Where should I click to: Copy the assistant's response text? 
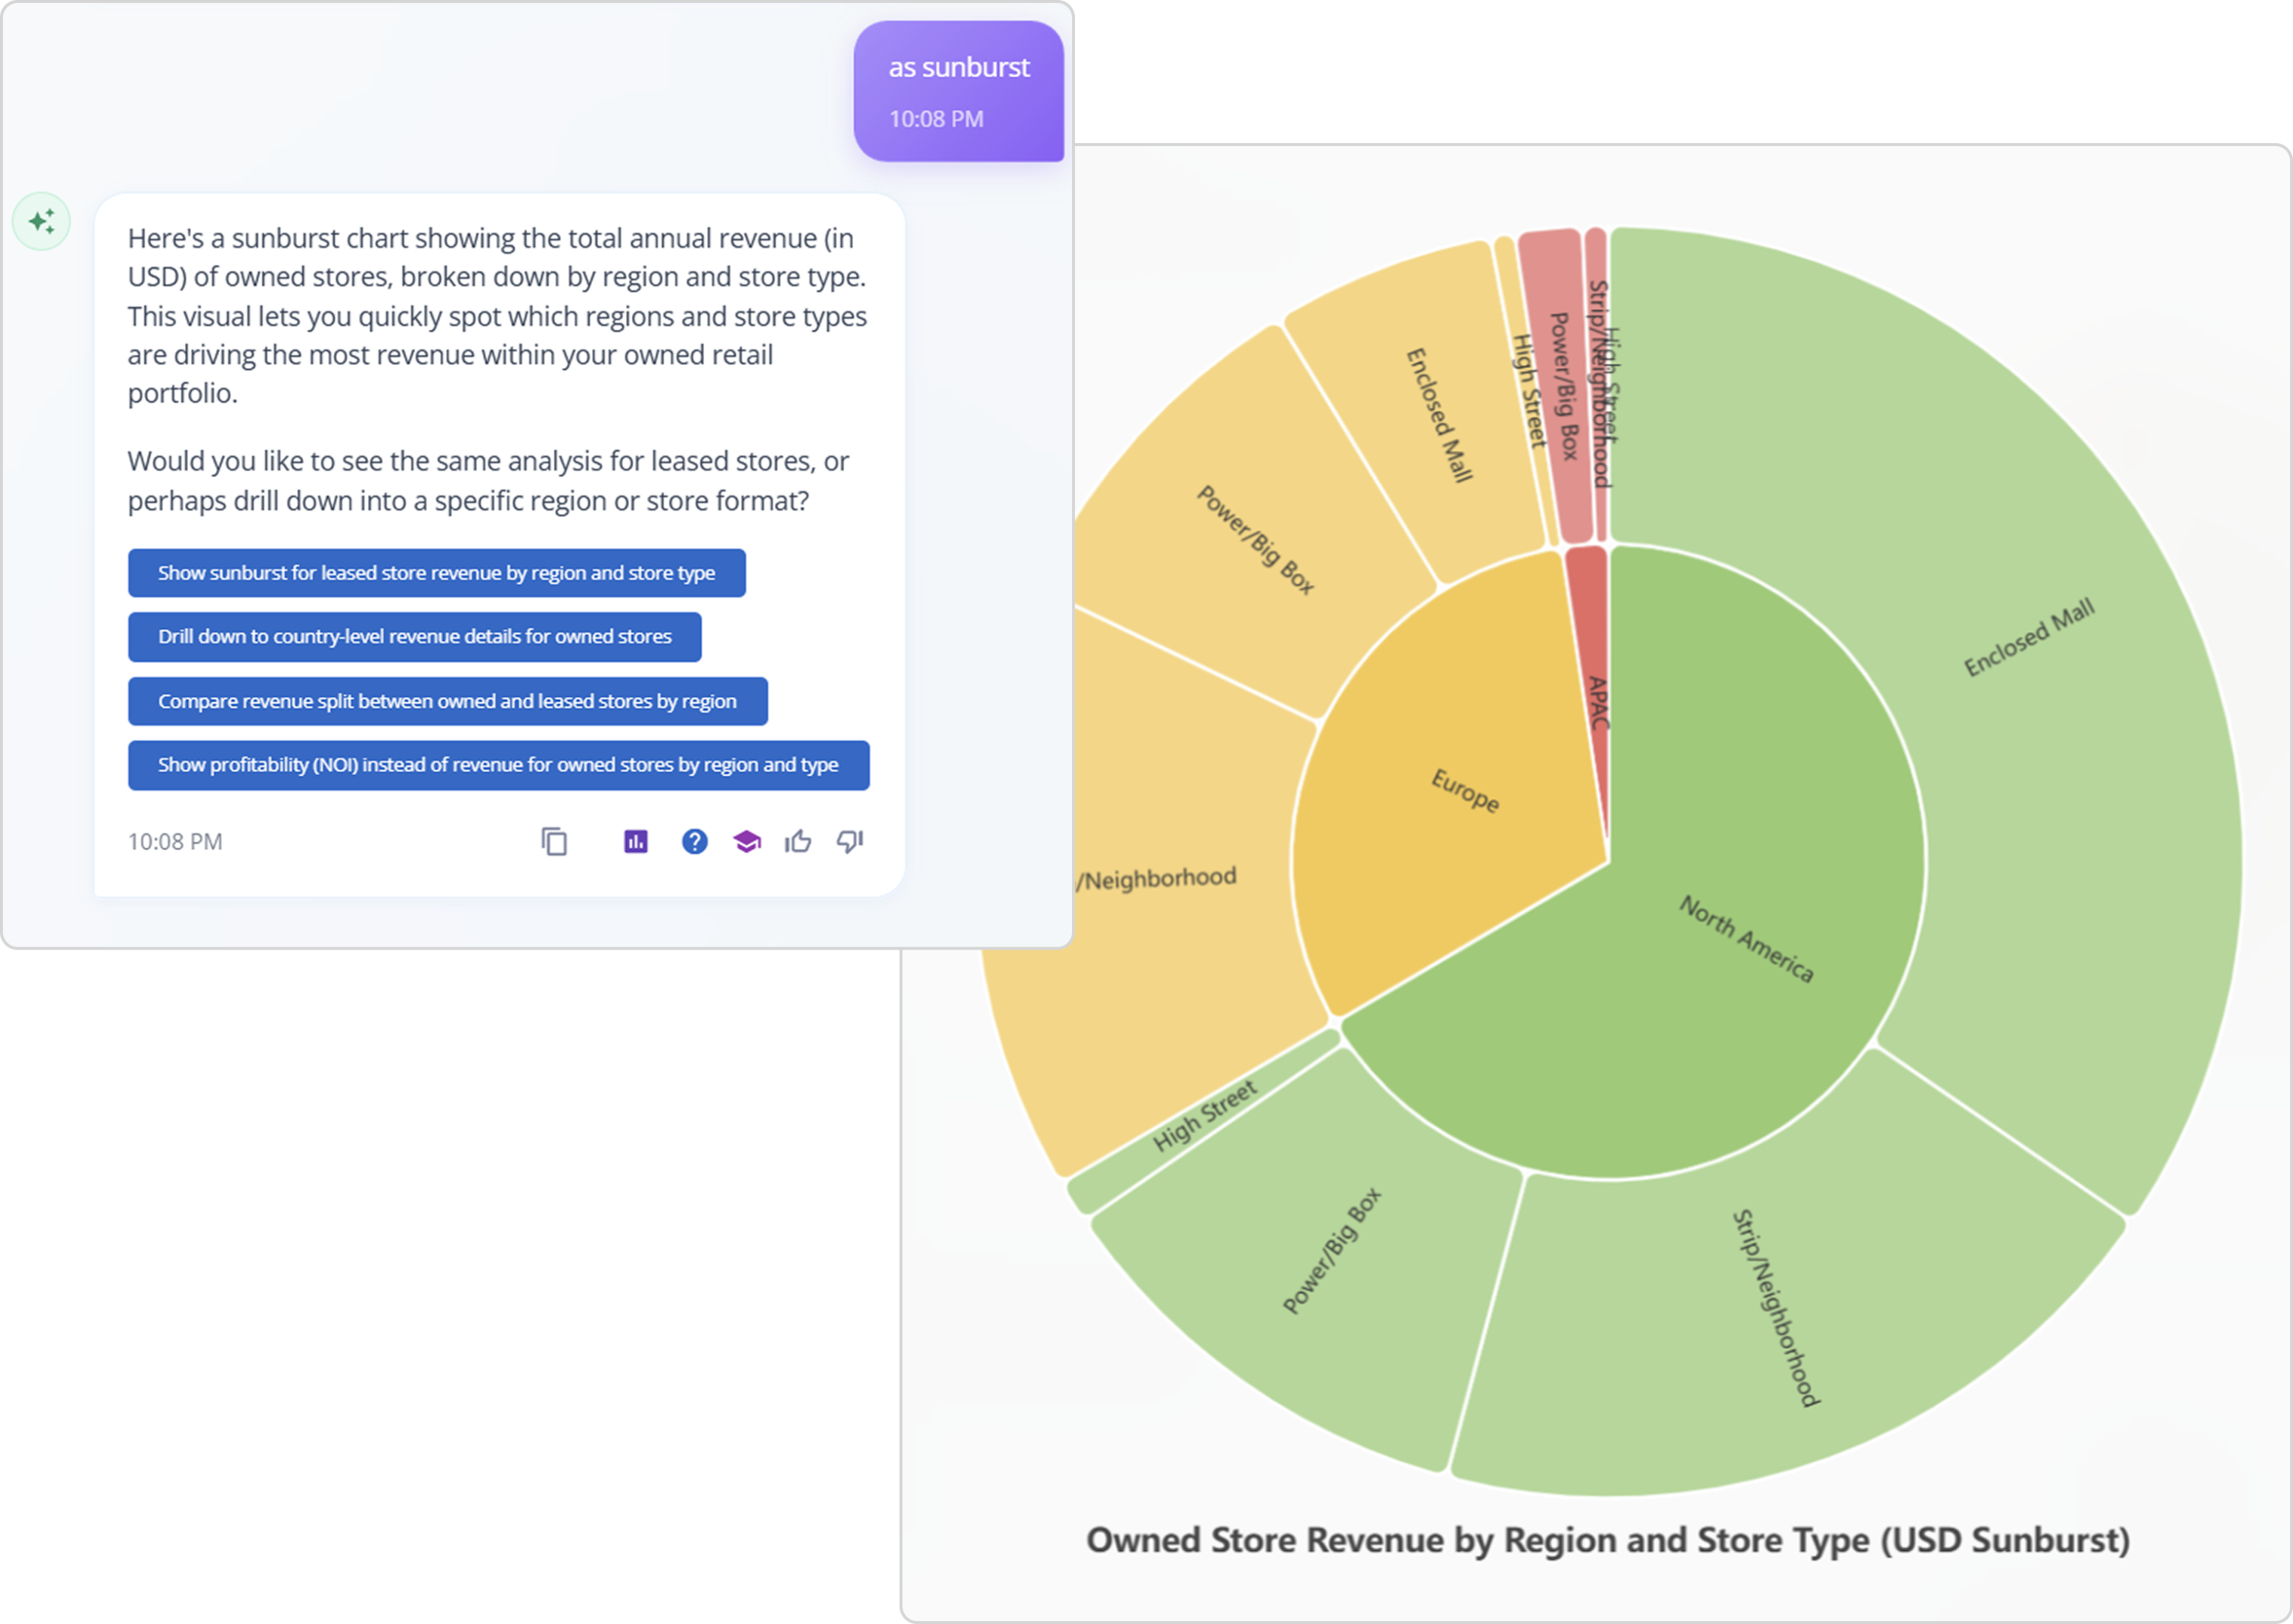[x=554, y=842]
